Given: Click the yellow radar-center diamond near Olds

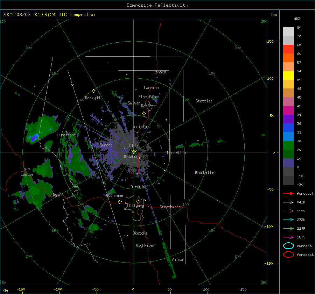Looking at the screenshot, I should (134, 152).
